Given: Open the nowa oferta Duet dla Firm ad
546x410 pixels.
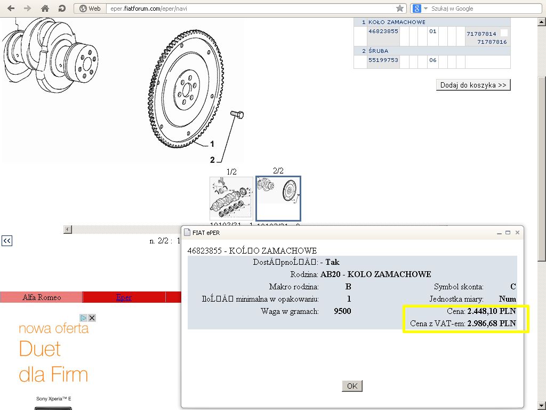Looking at the screenshot, I should tap(53, 352).
